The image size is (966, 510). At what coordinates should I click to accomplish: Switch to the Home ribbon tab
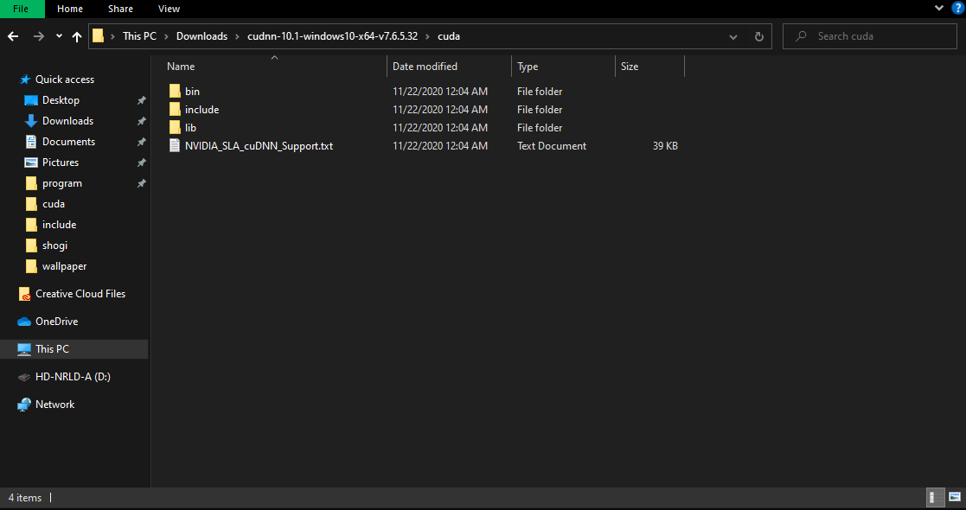[x=69, y=9]
